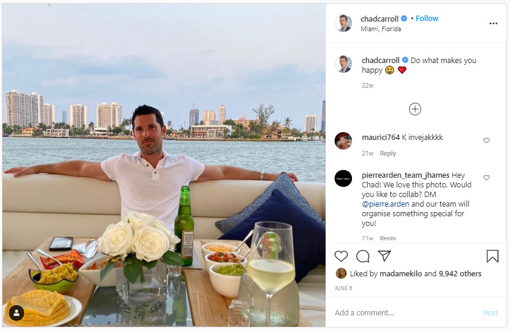Follow chadcarroll
The image size is (510, 331).
[x=427, y=18]
